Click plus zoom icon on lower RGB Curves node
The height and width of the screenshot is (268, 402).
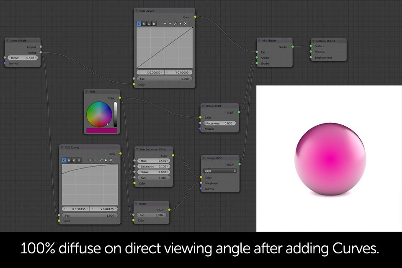pos(90,160)
